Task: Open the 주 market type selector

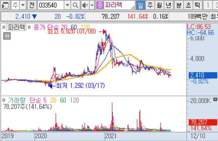Action: click(x=15, y=5)
